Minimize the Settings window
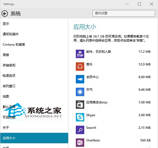The image size is (158, 148). (x=127, y=4)
